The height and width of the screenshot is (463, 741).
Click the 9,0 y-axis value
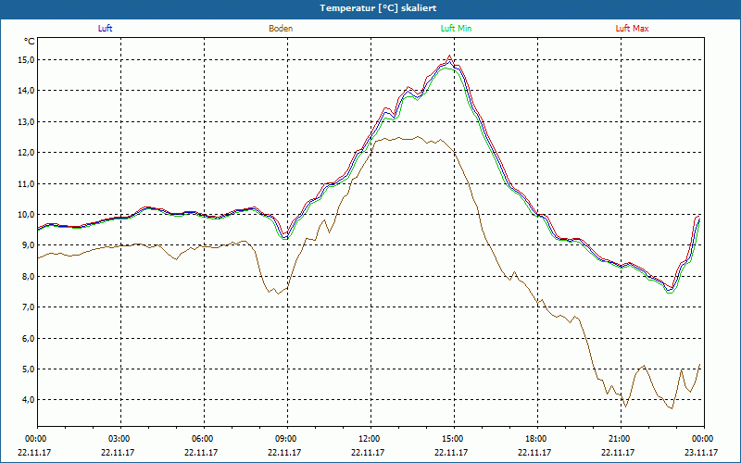[29, 245]
